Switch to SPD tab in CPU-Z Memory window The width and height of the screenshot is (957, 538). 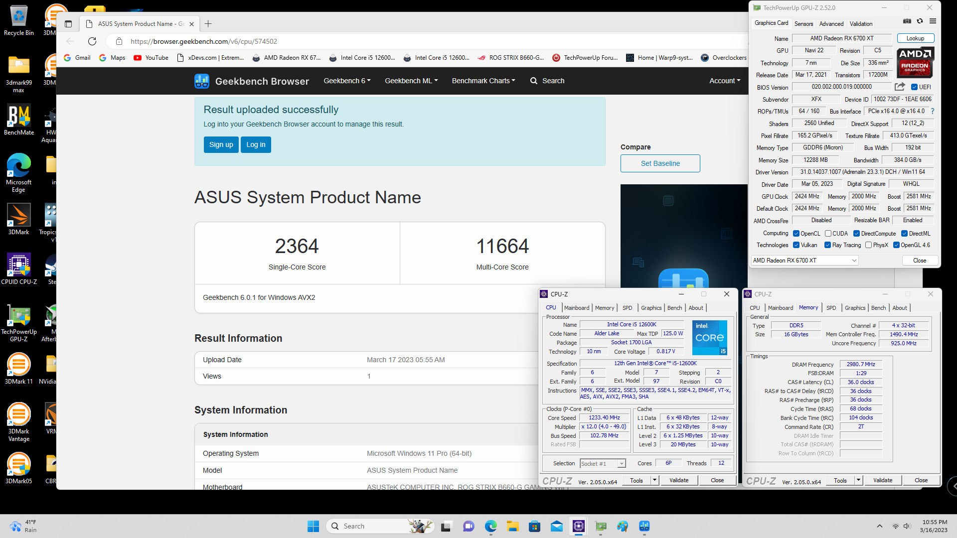coord(831,308)
